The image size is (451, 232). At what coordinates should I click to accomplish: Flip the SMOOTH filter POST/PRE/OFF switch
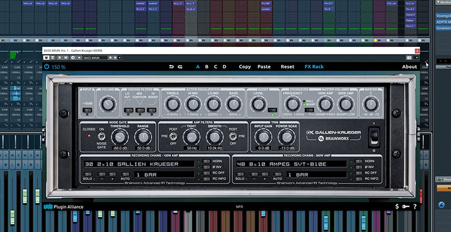pos(234,136)
